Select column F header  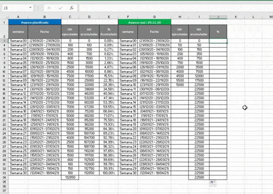128,17
